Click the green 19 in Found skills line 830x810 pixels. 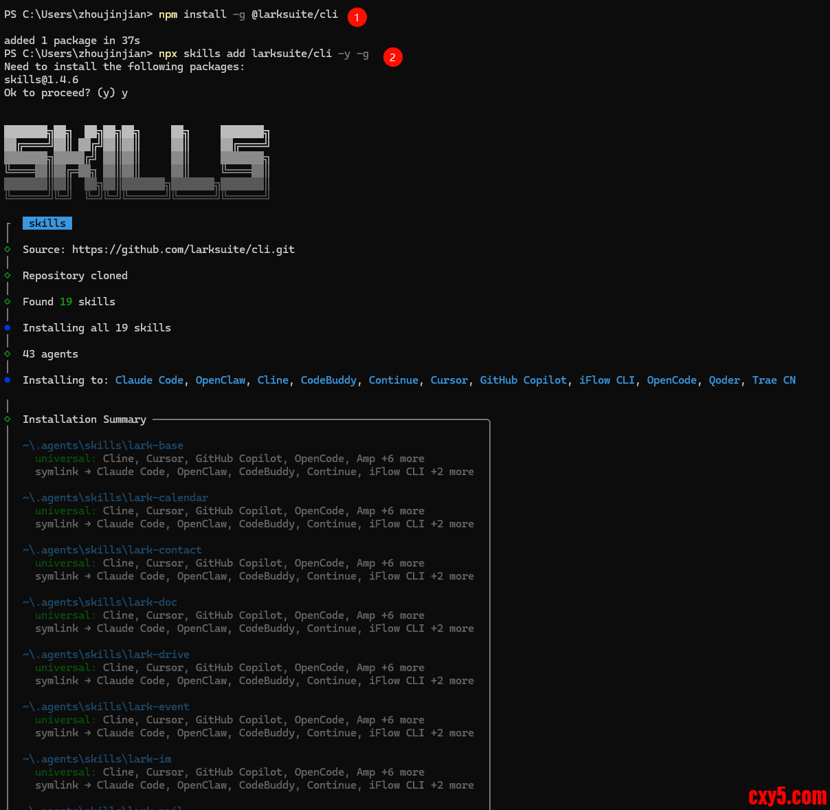tap(66, 302)
